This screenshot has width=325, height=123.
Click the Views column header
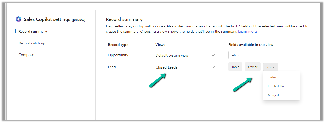(160, 45)
